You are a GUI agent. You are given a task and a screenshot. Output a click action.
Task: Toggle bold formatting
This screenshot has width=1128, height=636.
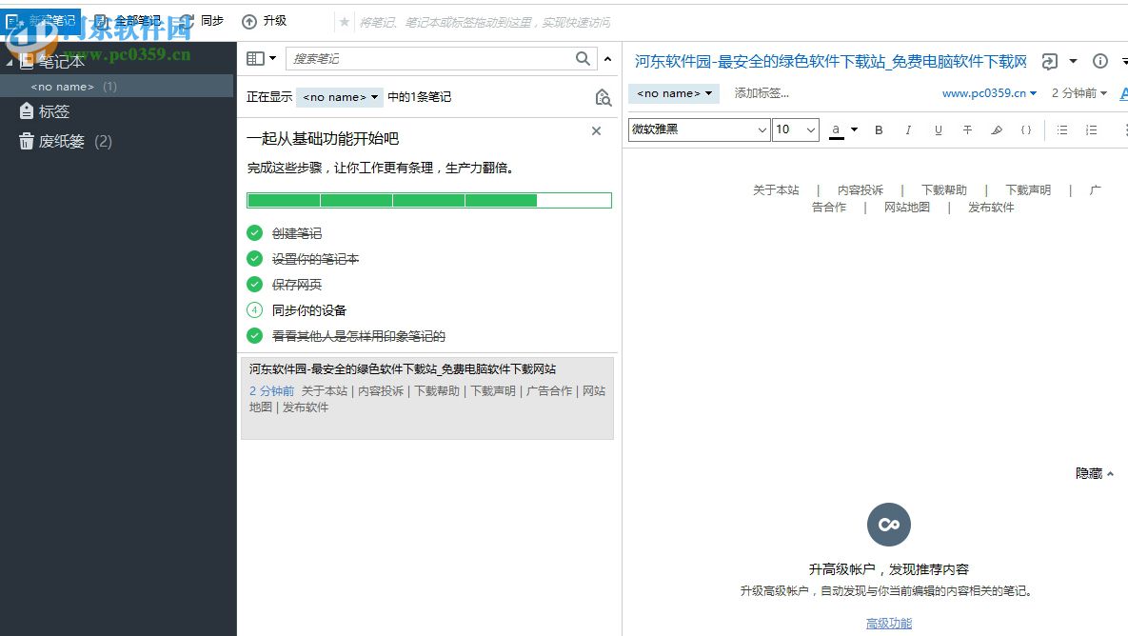point(879,129)
